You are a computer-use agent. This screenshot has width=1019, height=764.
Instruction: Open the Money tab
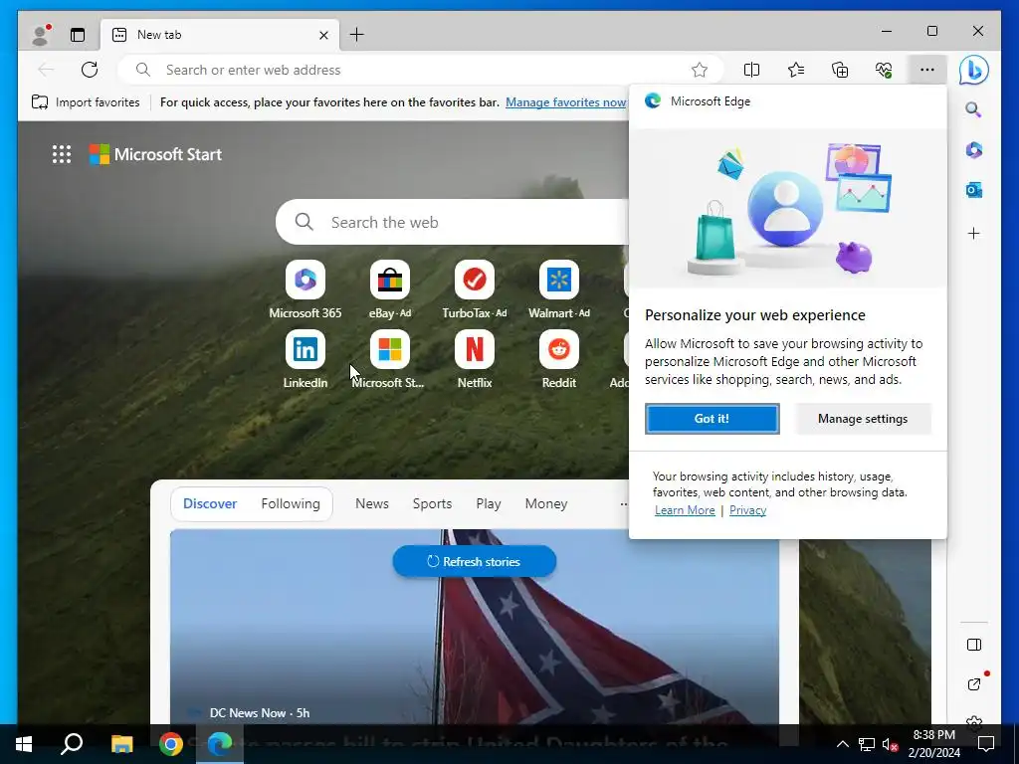[546, 503]
